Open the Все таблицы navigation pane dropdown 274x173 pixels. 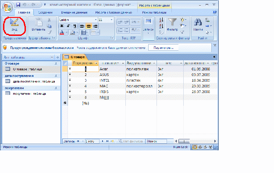(x=52, y=57)
